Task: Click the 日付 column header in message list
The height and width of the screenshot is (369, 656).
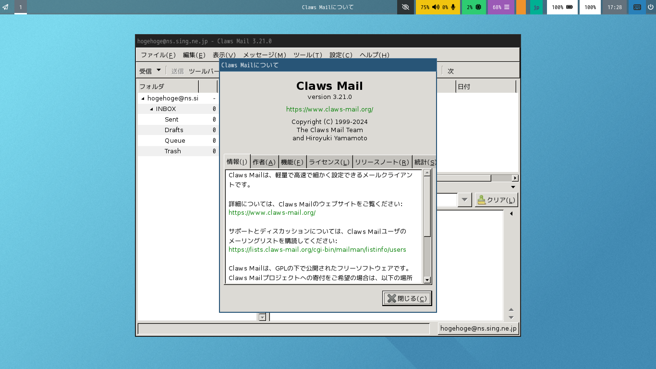Action: click(x=486, y=86)
